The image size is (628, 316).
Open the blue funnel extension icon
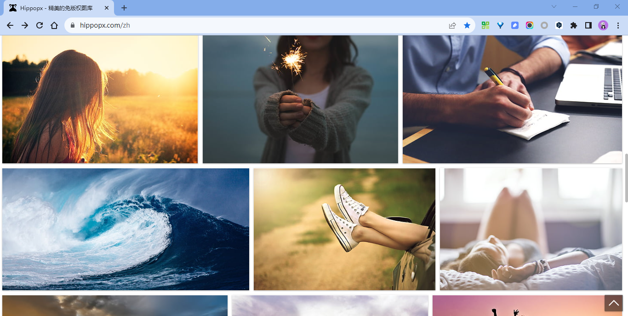click(x=500, y=25)
